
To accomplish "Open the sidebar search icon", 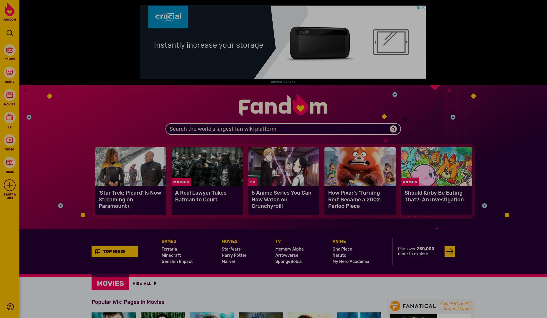I will pos(10,33).
